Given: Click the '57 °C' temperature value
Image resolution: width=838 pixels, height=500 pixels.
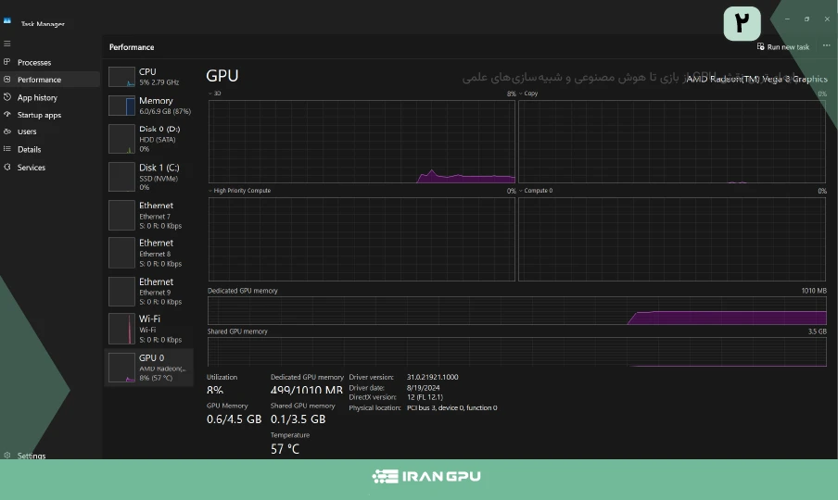Looking at the screenshot, I should coord(285,449).
